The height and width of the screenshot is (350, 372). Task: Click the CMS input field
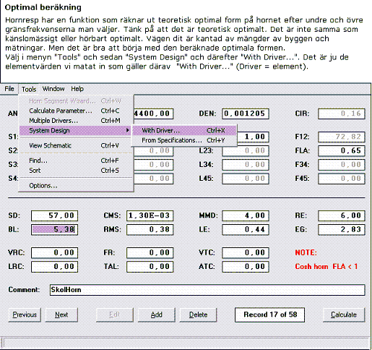point(150,215)
